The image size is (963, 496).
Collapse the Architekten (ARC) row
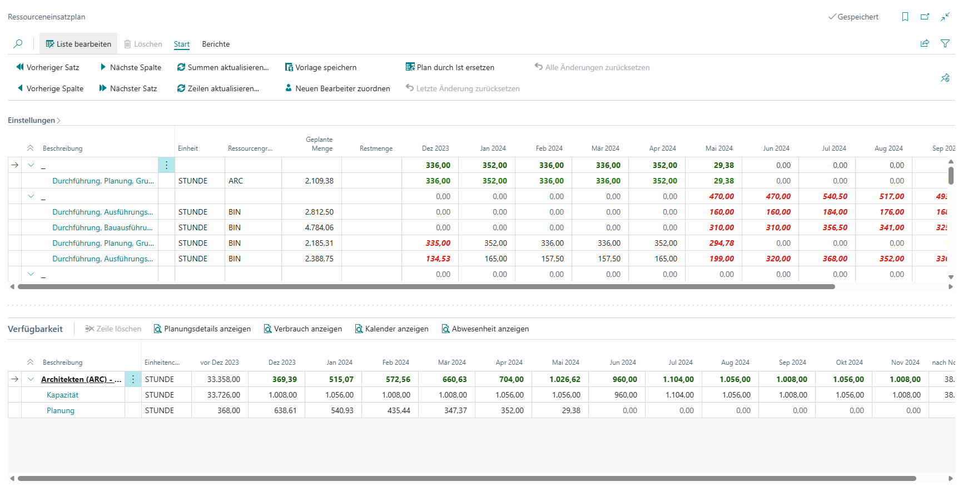[31, 379]
